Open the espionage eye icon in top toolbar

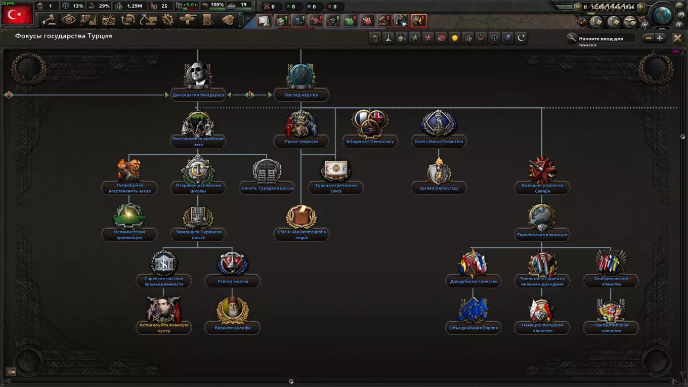(x=69, y=20)
